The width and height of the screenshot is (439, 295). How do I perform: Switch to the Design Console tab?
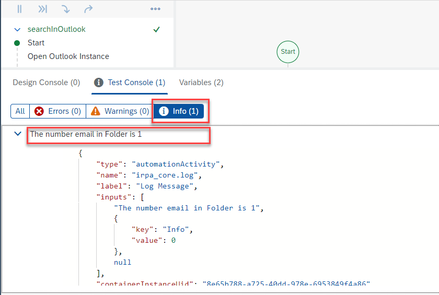tap(46, 82)
